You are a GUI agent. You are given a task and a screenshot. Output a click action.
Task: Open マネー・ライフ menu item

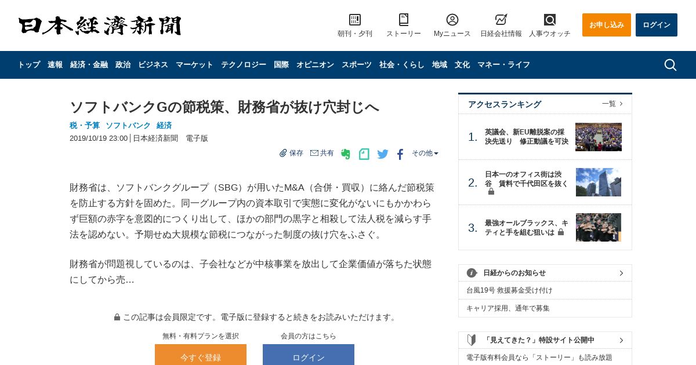click(x=503, y=65)
